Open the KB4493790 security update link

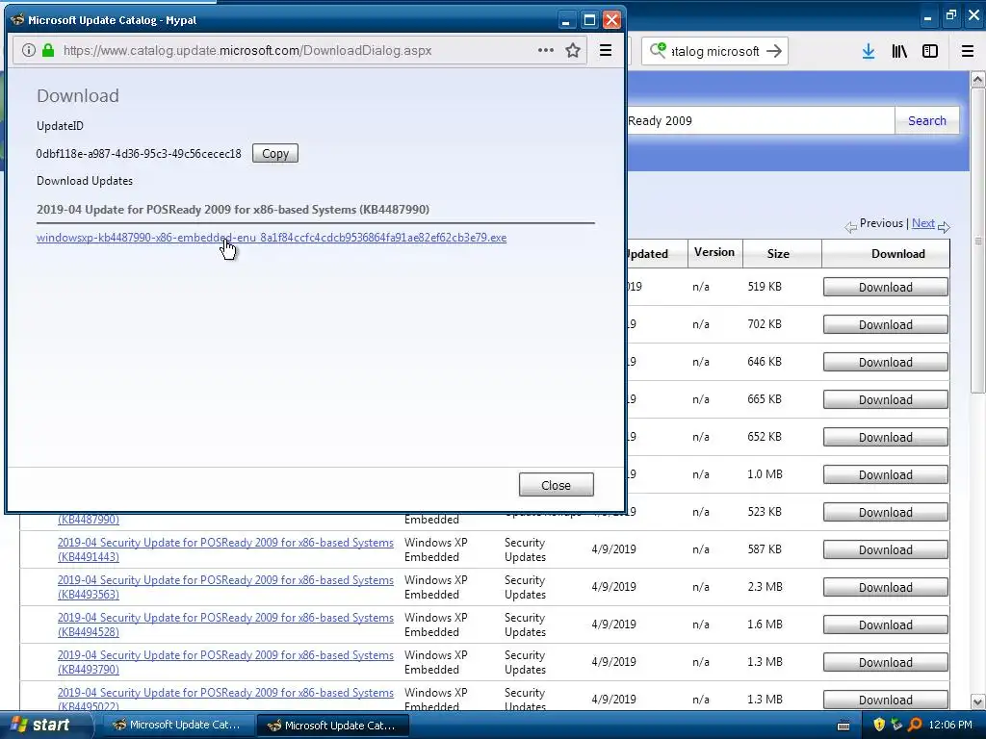coord(225,662)
